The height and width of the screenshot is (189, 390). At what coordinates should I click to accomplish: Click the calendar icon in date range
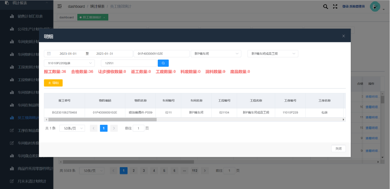pyautogui.click(x=49, y=54)
